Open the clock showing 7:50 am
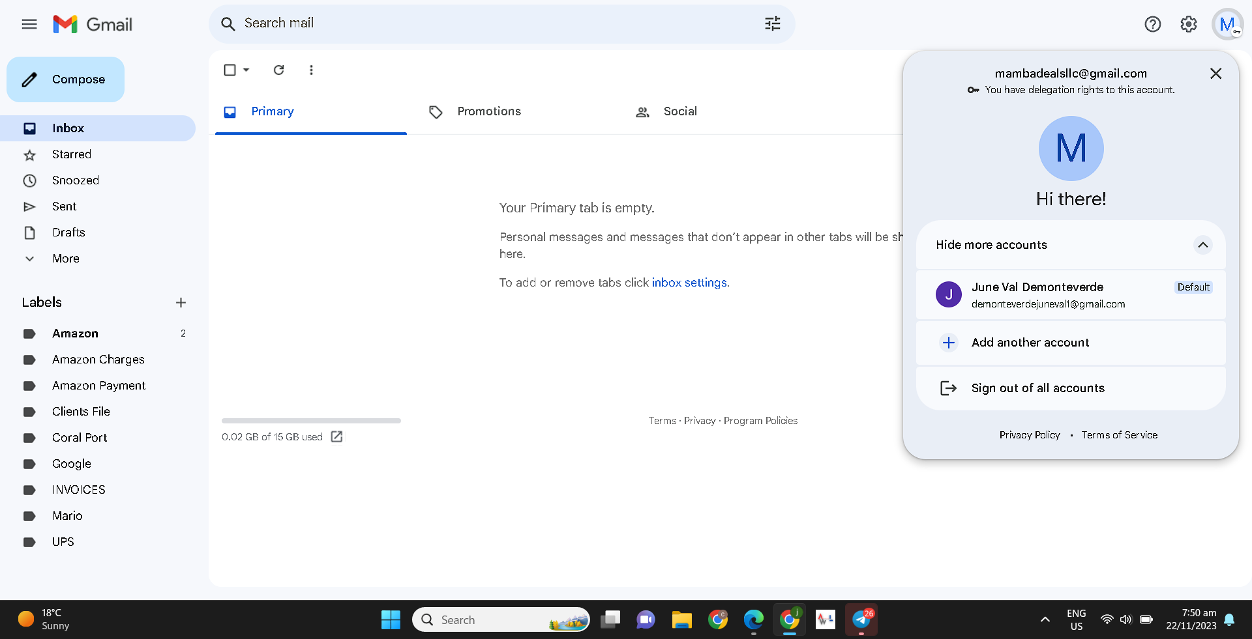The image size is (1252, 639). pyautogui.click(x=1191, y=619)
